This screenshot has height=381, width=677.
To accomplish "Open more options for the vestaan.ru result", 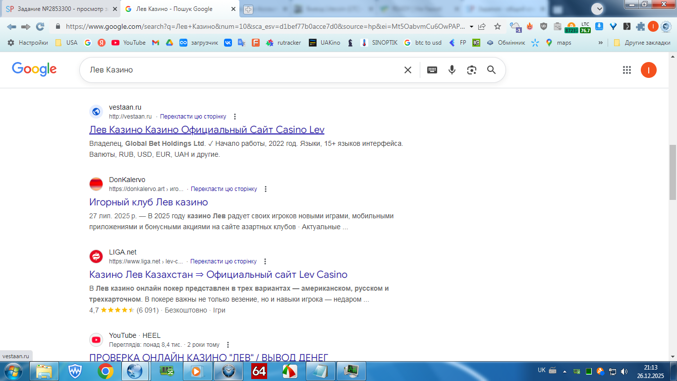I will pos(235,117).
